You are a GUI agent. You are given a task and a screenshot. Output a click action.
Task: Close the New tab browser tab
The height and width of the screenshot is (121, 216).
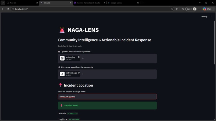point(37,3)
